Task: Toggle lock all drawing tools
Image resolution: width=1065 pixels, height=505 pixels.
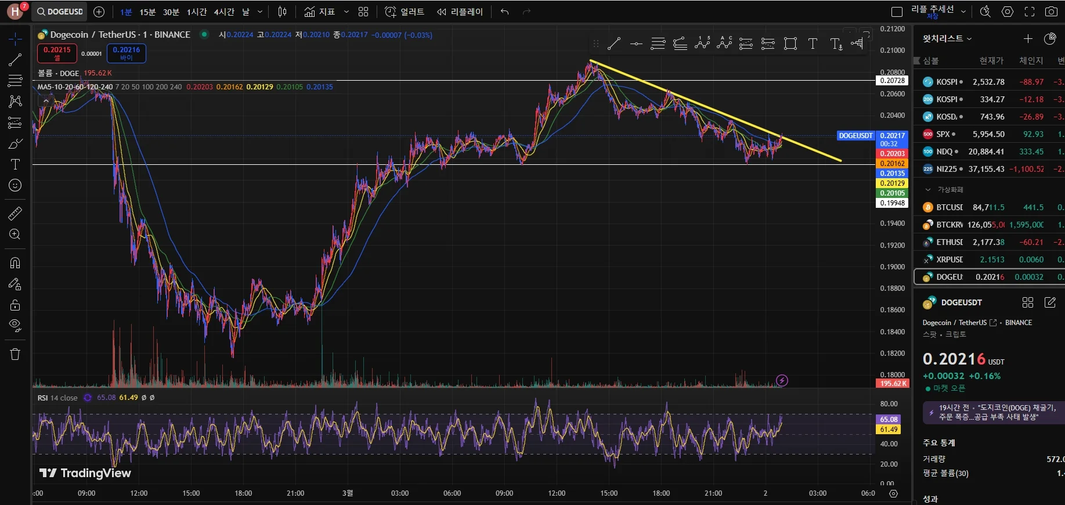Action: pyautogui.click(x=15, y=305)
